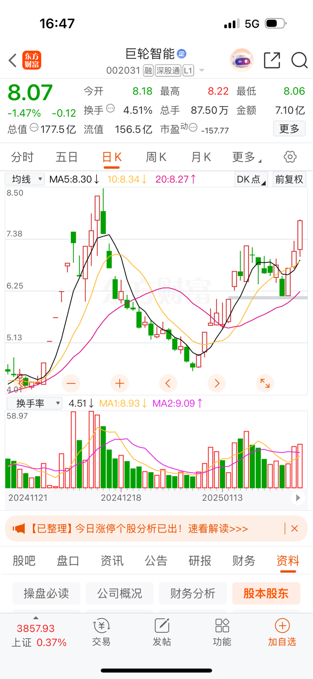This screenshot has width=313, height=679.
Task: Switch to 五日 chart tab
Action: [67, 157]
